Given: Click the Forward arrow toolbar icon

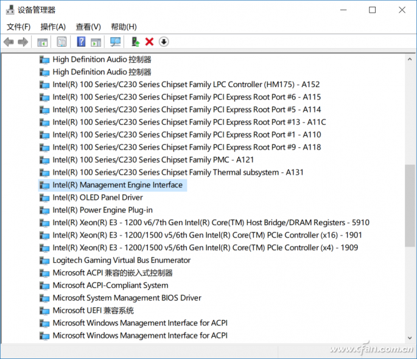Looking at the screenshot, I should tap(23, 42).
